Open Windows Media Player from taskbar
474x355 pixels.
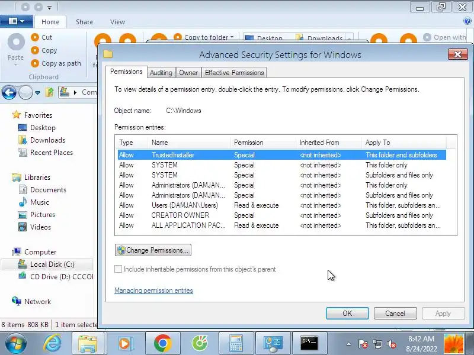pyautogui.click(x=124, y=344)
